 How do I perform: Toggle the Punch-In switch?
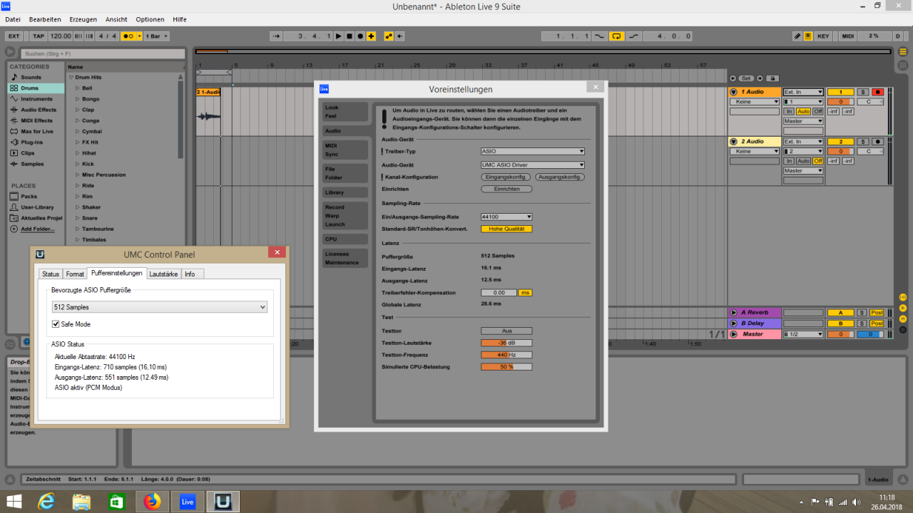599,36
